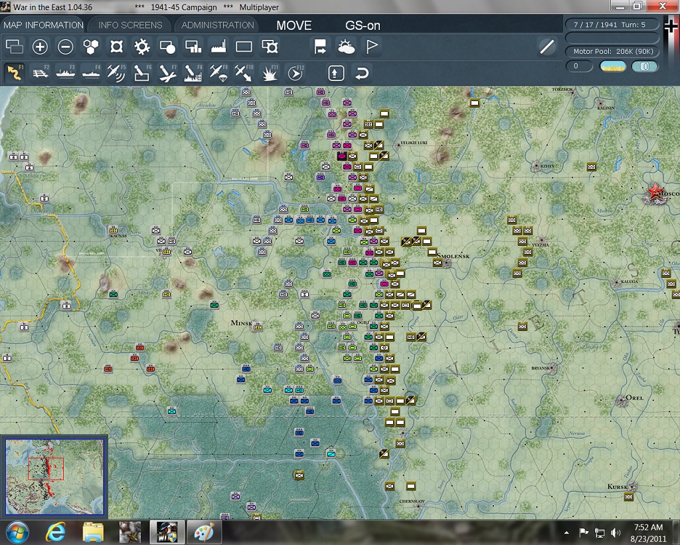Viewport: 680px width, 545px height.
Task: Click the KALUGA city label on map
Action: click(630, 281)
